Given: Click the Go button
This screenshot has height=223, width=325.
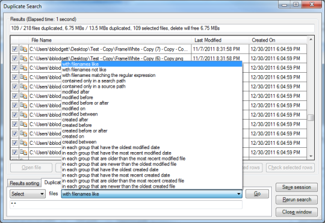Looking at the screenshot, I should click(257, 194).
